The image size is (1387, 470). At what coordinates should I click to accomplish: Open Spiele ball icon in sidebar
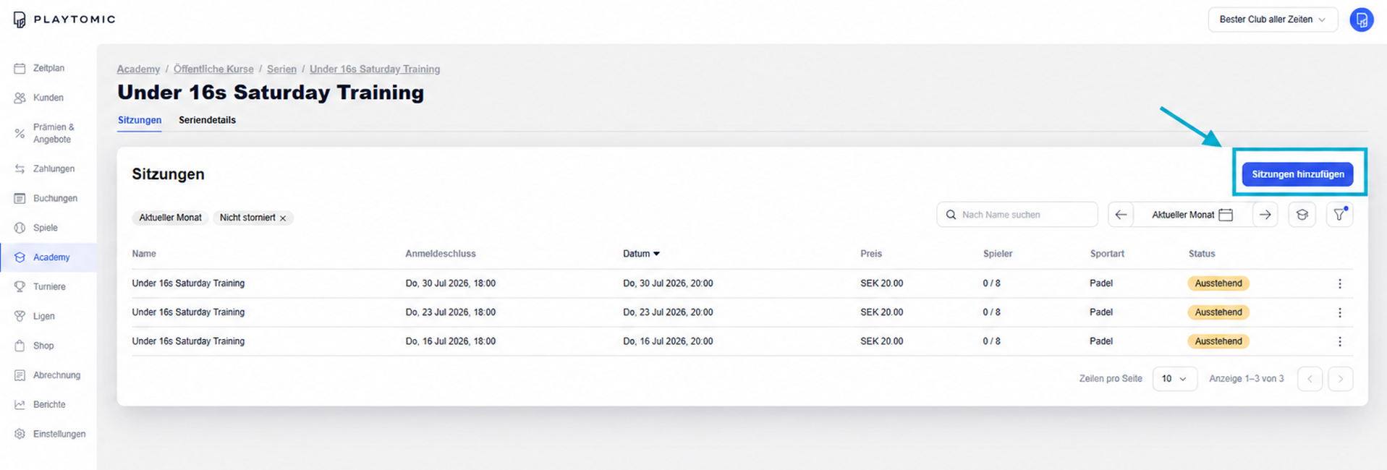tap(20, 228)
